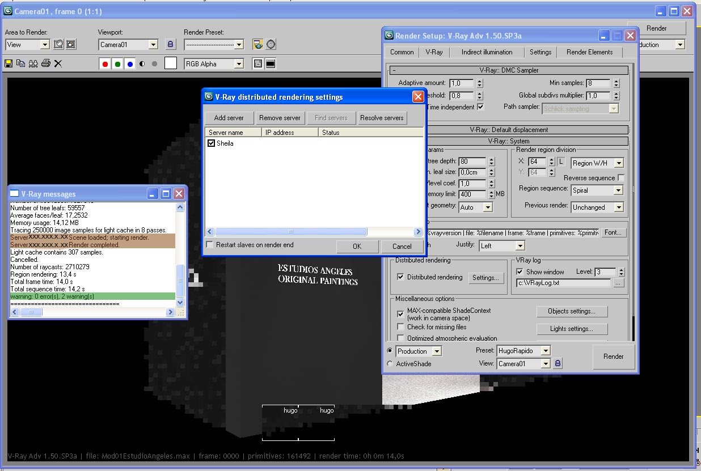This screenshot has height=471, width=701.
Task: Toggle UI overlay icon beside RGB Alpha
Action: 258,64
